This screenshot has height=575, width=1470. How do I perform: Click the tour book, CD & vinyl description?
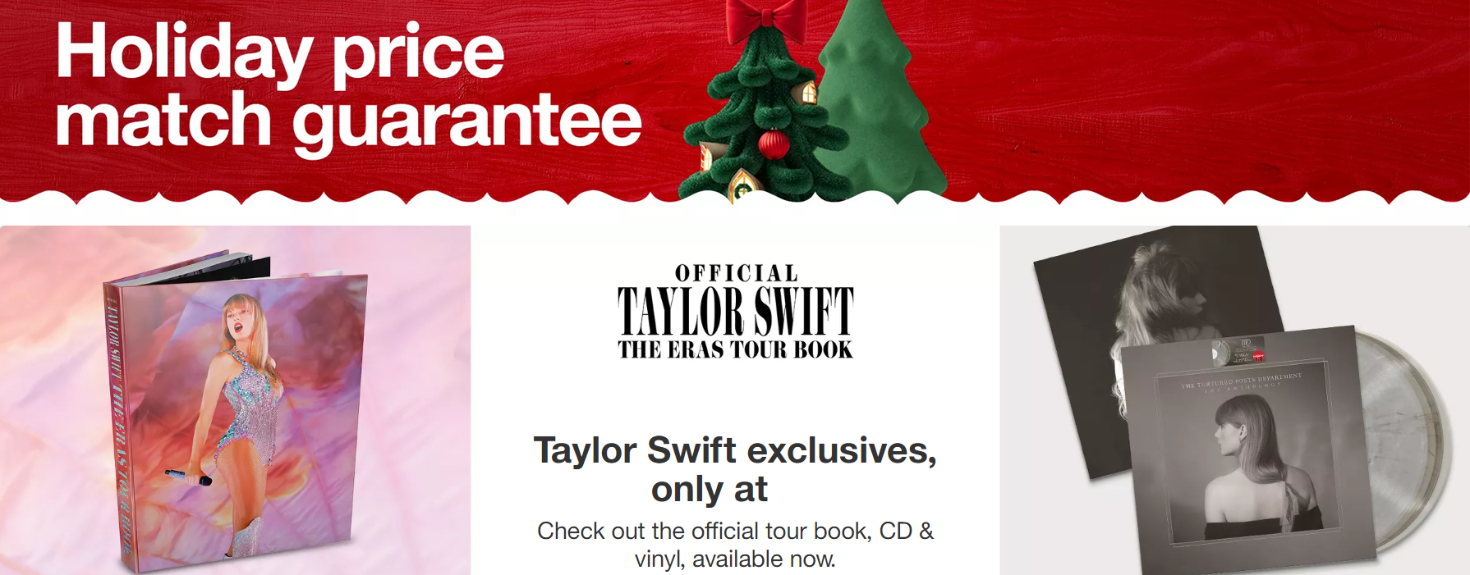735,545
